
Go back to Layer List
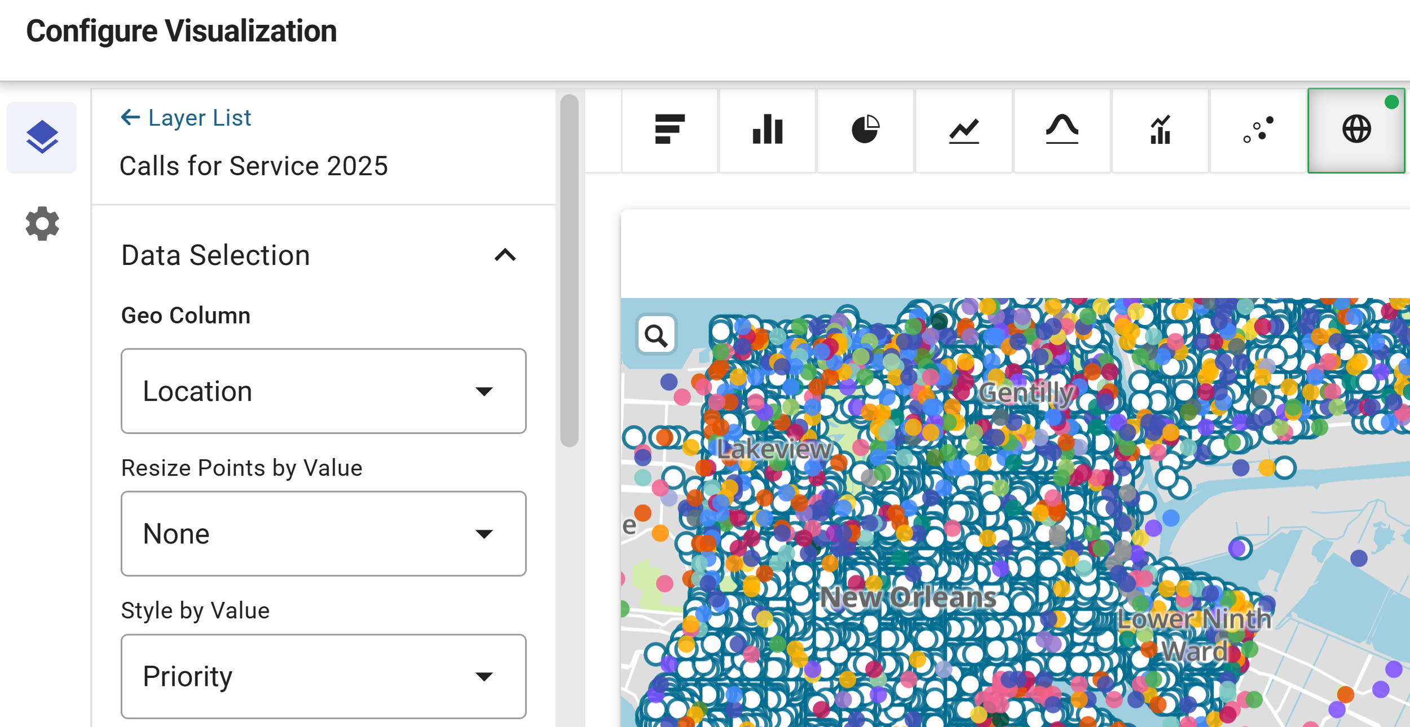(199, 118)
